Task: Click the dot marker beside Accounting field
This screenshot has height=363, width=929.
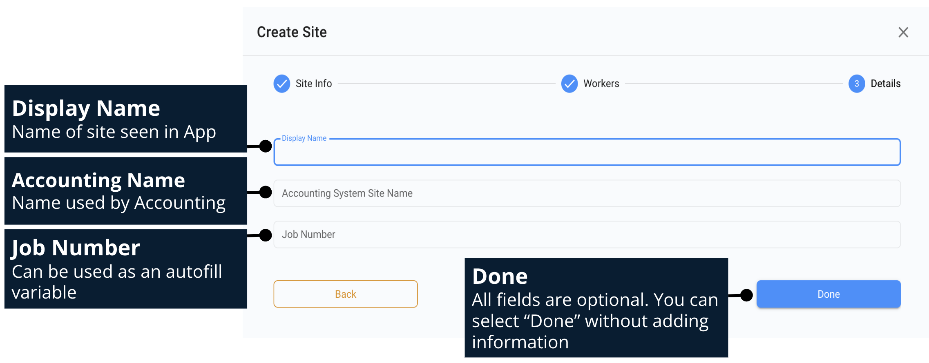Action: coord(266,192)
